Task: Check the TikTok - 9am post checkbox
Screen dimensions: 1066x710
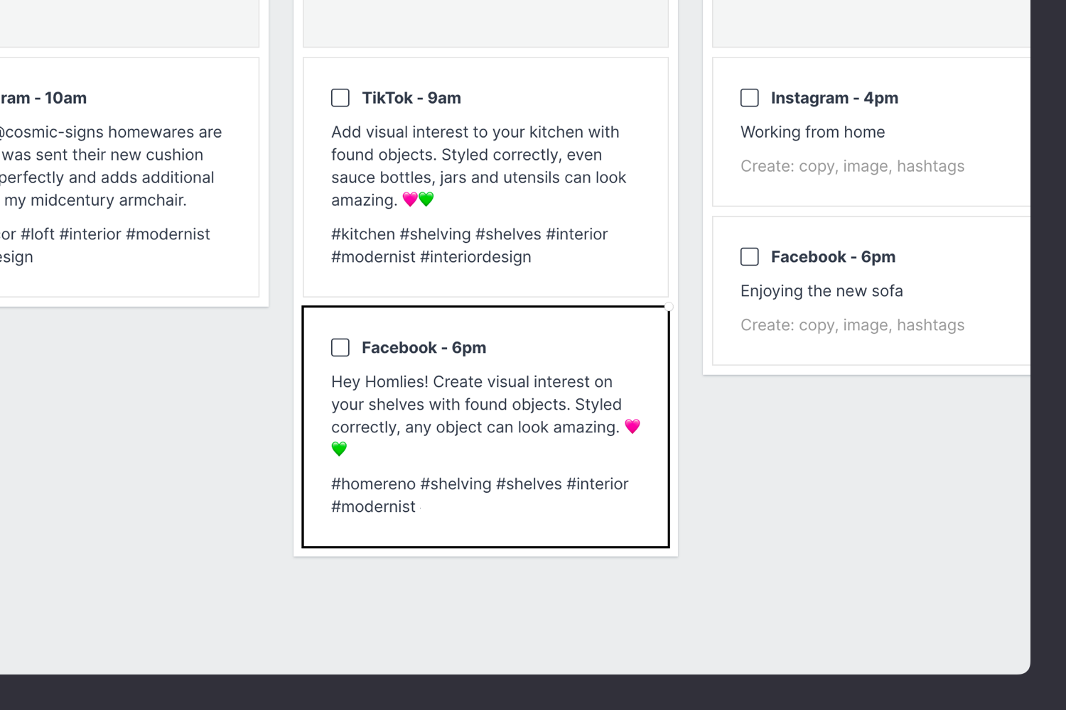Action: coord(340,98)
